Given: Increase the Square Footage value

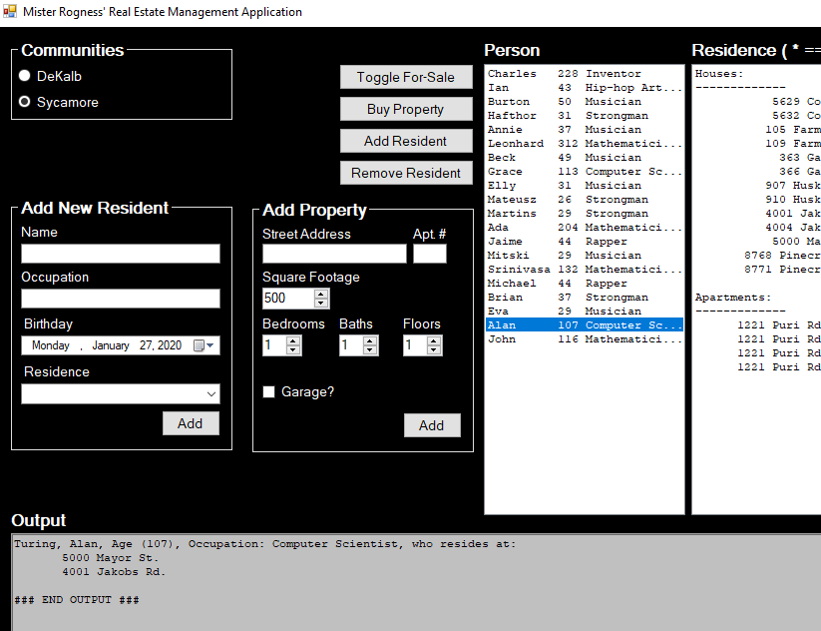Looking at the screenshot, I should click(320, 294).
